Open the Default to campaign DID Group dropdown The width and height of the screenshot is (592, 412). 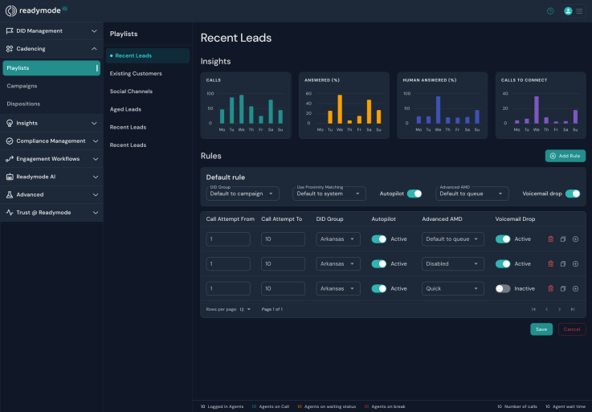(x=243, y=194)
